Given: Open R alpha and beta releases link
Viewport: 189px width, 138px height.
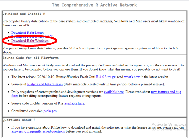Looking at the screenshot, I should (45, 84).
